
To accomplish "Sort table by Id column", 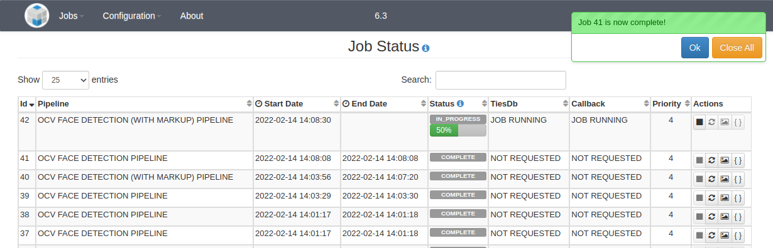I will pyautogui.click(x=27, y=104).
